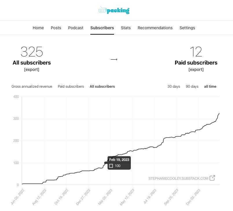233x211 pixels.
Task: Click the arrow between subscriber totals
Action: coord(114,59)
